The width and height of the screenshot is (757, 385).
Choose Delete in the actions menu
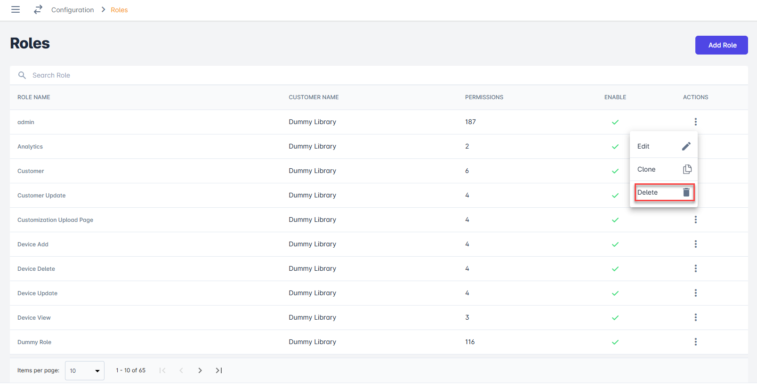tap(648, 192)
